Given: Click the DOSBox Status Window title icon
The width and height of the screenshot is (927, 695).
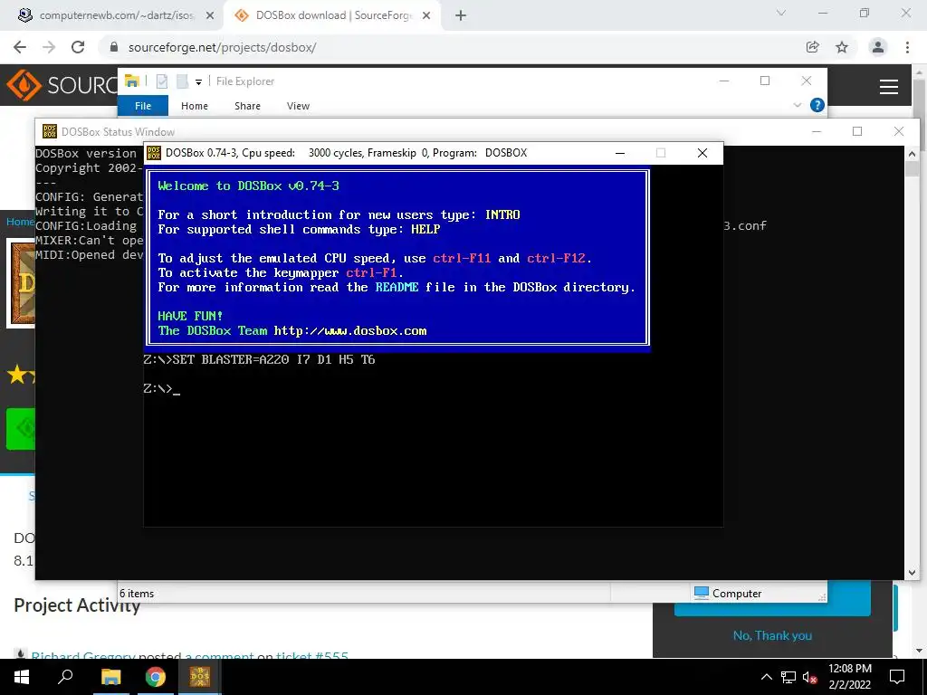Looking at the screenshot, I should tap(50, 131).
